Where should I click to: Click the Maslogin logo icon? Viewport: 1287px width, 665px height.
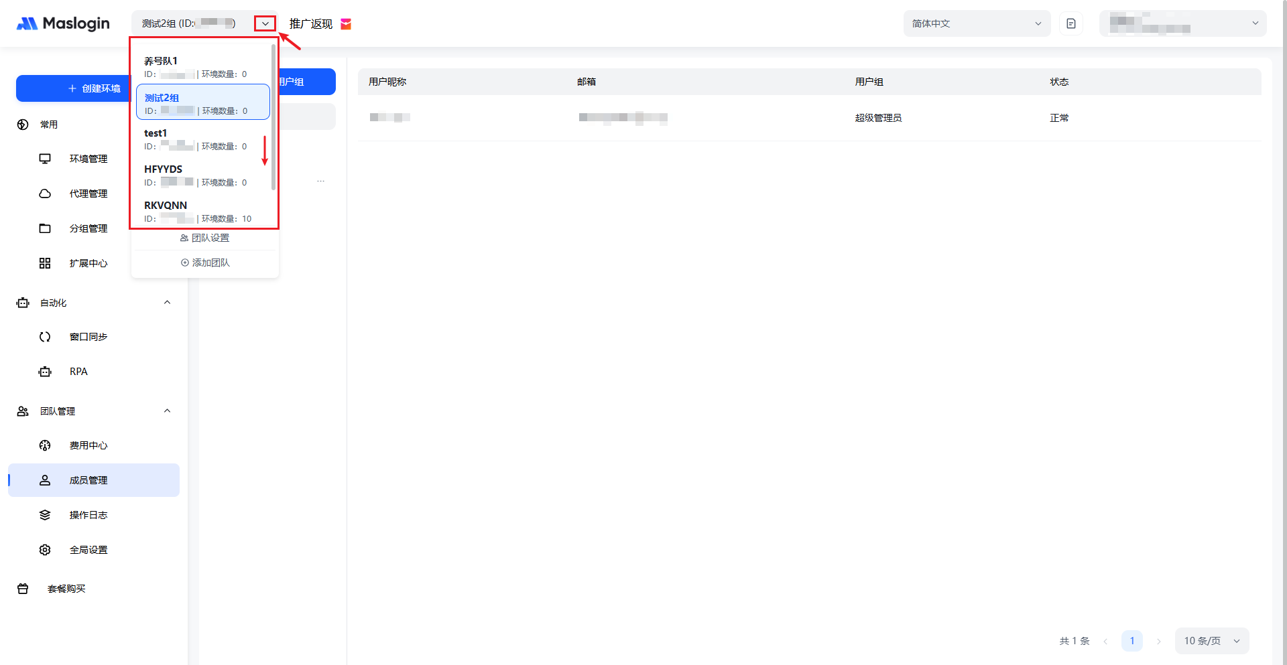(27, 23)
